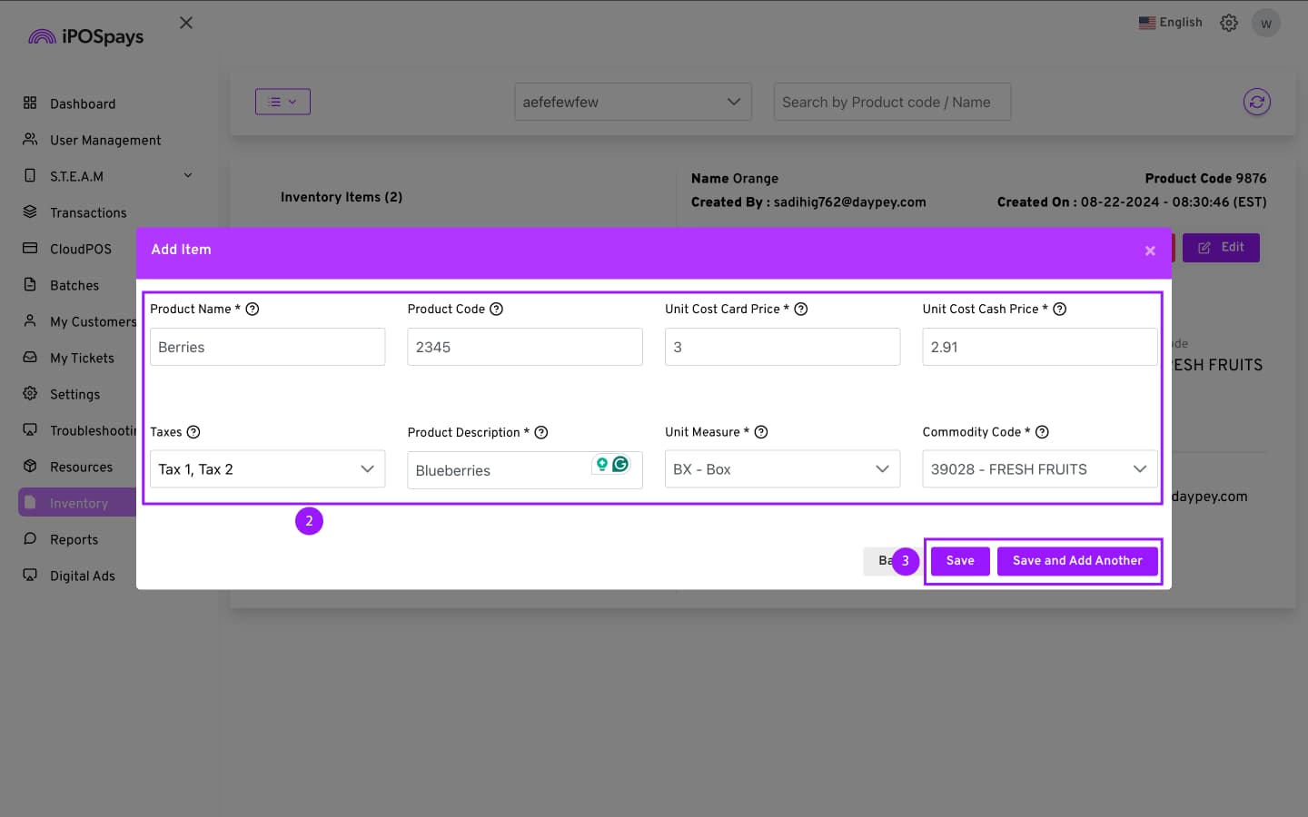This screenshot has height=817, width=1308.
Task: Click the help icon next to Product Name
Action: pos(253,309)
